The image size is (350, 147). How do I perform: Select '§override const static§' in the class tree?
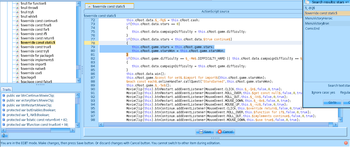38,42
